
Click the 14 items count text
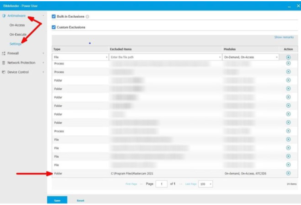pos(291,184)
